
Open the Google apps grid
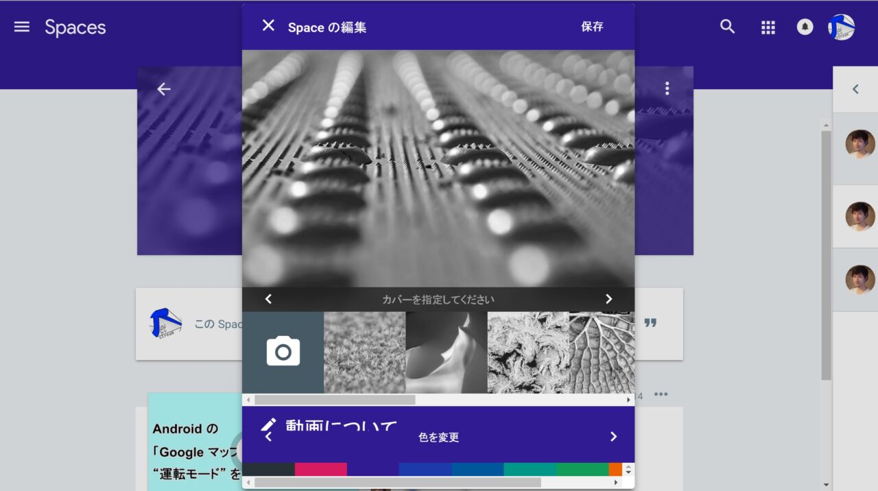[x=768, y=27]
